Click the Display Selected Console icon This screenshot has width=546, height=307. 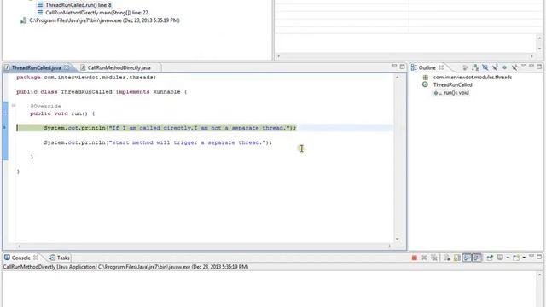click(x=500, y=258)
